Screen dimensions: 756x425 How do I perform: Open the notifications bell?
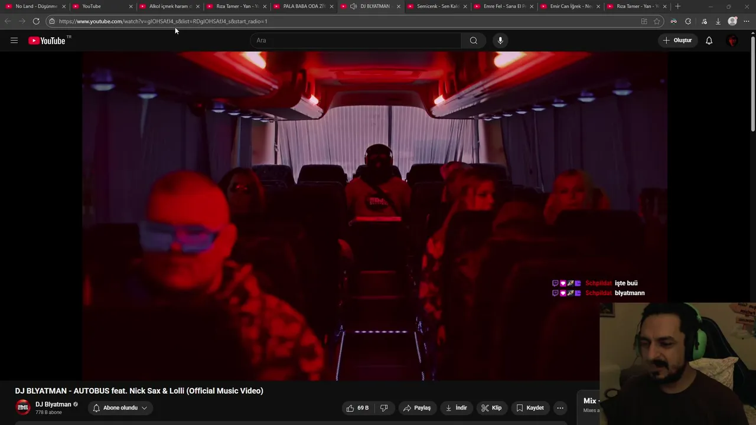coord(709,41)
